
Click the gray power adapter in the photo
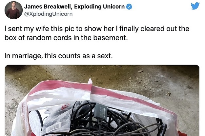101,110
